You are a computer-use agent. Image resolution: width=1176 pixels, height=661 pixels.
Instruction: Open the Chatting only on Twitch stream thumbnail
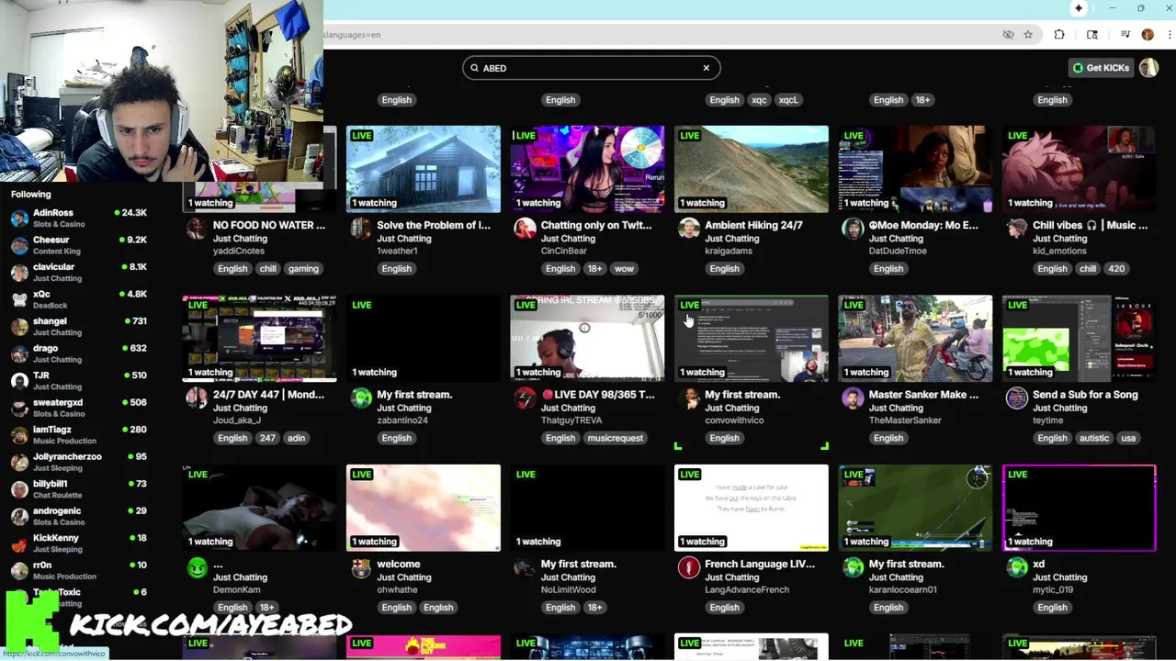pos(587,169)
